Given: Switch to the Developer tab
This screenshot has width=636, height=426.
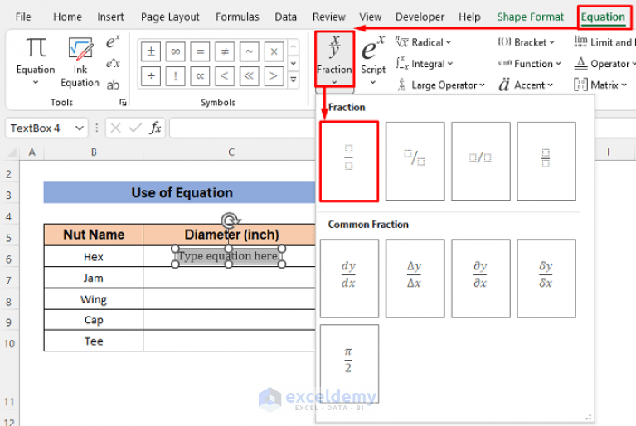Looking at the screenshot, I should click(x=420, y=17).
